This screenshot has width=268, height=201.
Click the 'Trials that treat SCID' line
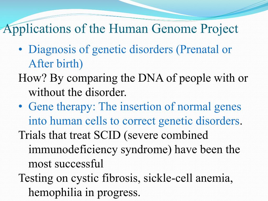pyautogui.click(x=114, y=135)
